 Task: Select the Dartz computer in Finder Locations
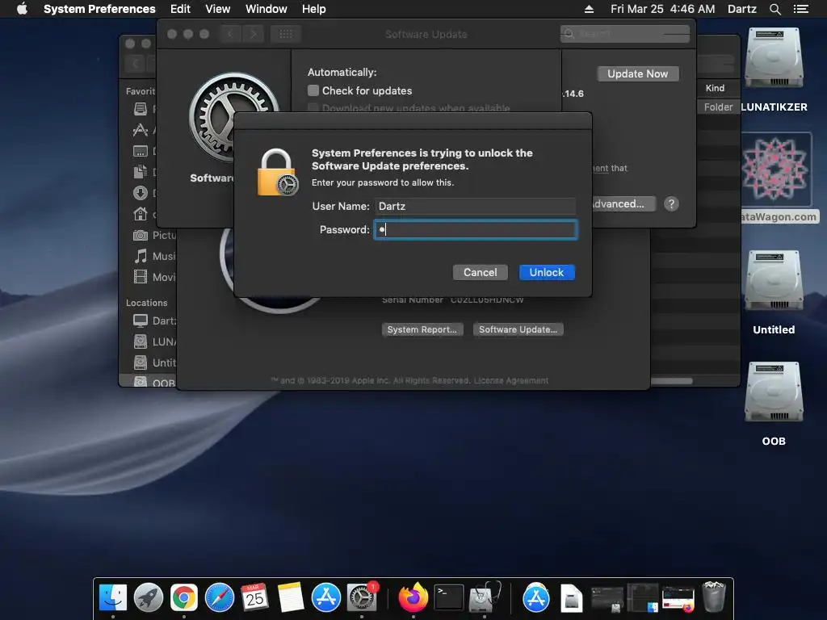pos(154,320)
